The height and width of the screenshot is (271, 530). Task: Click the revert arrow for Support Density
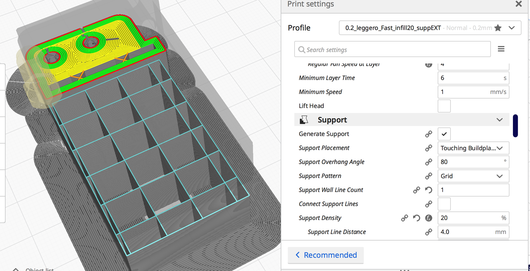416,218
